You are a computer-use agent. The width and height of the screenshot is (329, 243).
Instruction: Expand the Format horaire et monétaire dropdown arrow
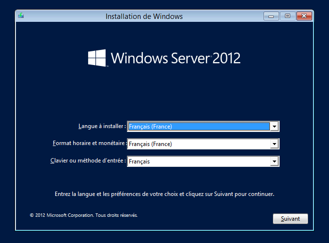pyautogui.click(x=274, y=144)
